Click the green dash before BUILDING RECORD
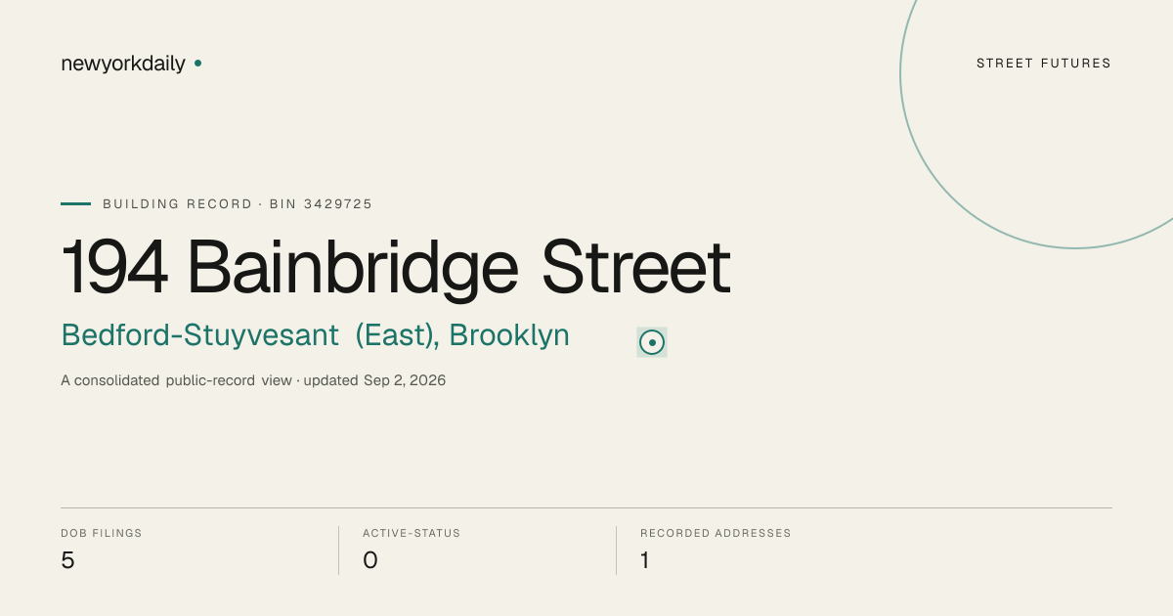The width and height of the screenshot is (1173, 616). (x=75, y=204)
